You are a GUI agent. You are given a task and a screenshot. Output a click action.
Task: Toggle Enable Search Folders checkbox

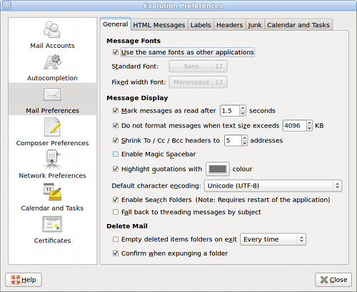click(116, 200)
